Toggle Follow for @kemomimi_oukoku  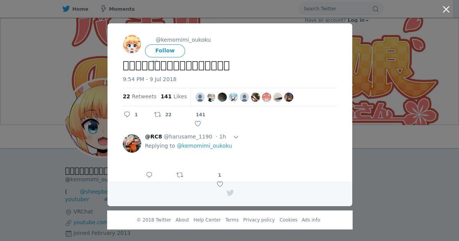[x=165, y=50]
